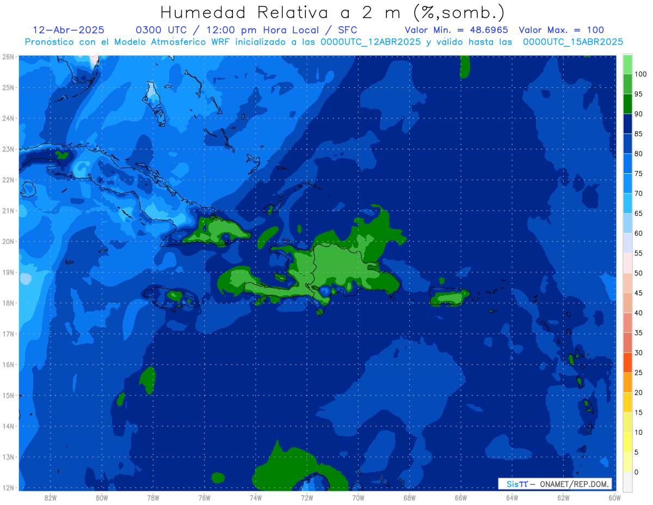The image size is (653, 505).
Task: Click the legend value '85'
Action: click(638, 133)
